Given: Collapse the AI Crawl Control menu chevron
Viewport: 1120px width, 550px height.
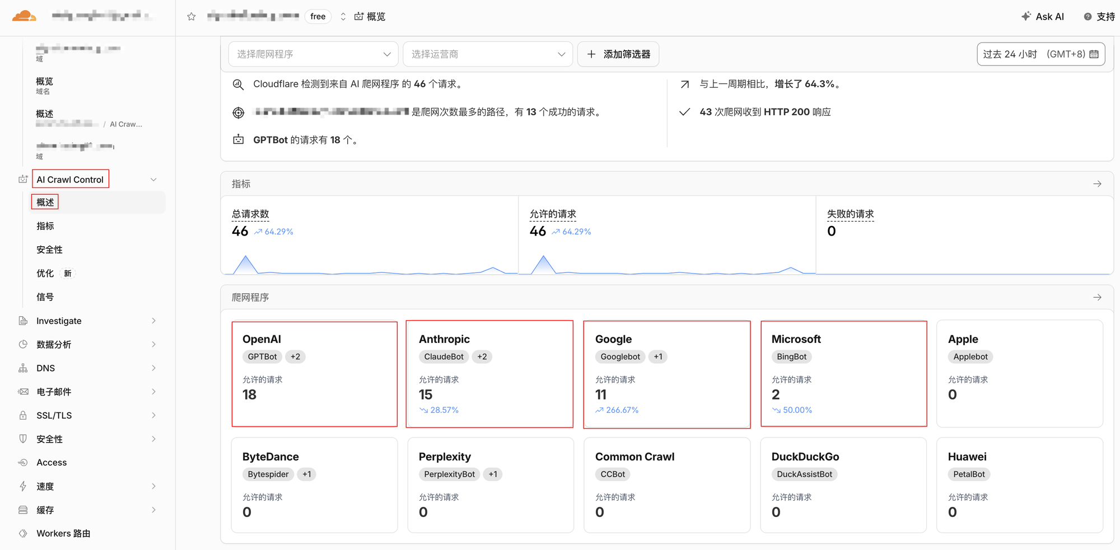Looking at the screenshot, I should [153, 180].
